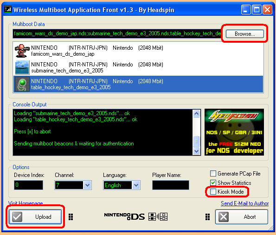Click the application icon in title bar
This screenshot has width=276, height=235.
click(x=8, y=9)
